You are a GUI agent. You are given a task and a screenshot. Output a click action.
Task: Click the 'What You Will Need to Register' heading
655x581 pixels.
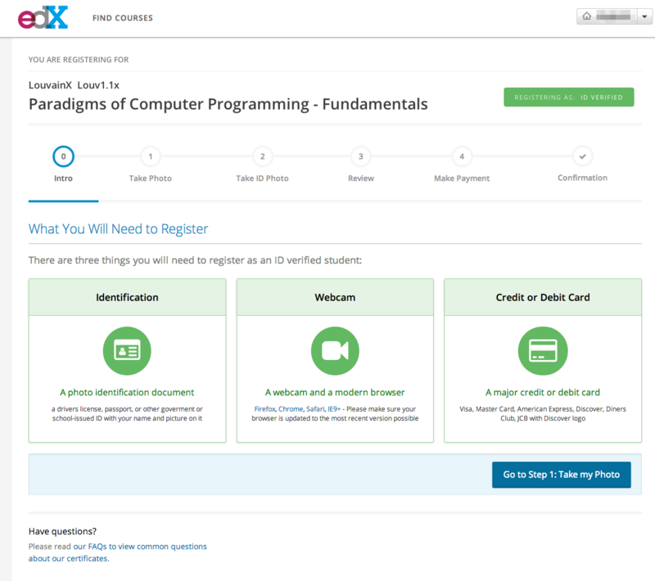[118, 229]
